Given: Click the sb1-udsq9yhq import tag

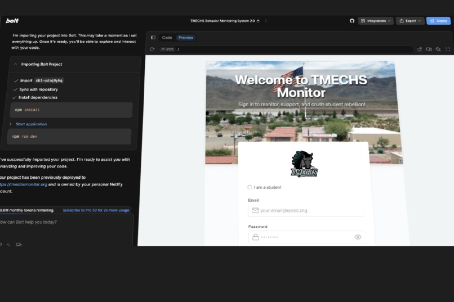Looking at the screenshot, I should tap(49, 80).
